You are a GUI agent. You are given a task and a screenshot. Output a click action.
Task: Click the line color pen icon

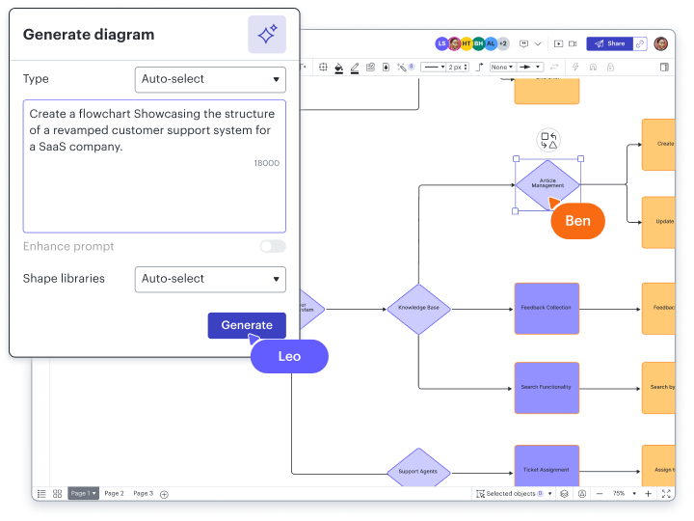(x=355, y=68)
